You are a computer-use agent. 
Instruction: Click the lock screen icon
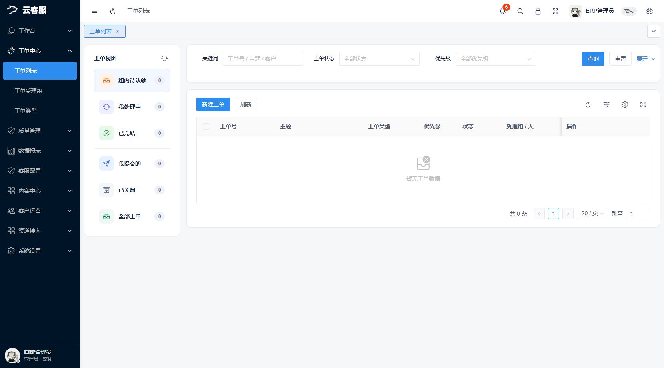[x=538, y=11]
